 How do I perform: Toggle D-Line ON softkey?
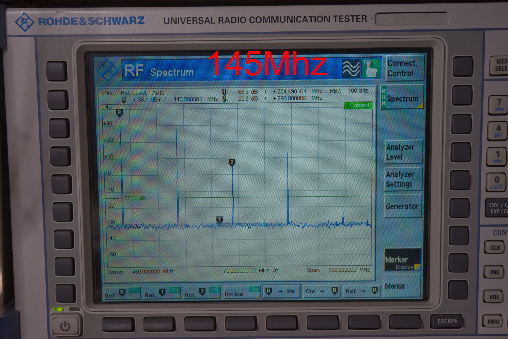click(242, 292)
